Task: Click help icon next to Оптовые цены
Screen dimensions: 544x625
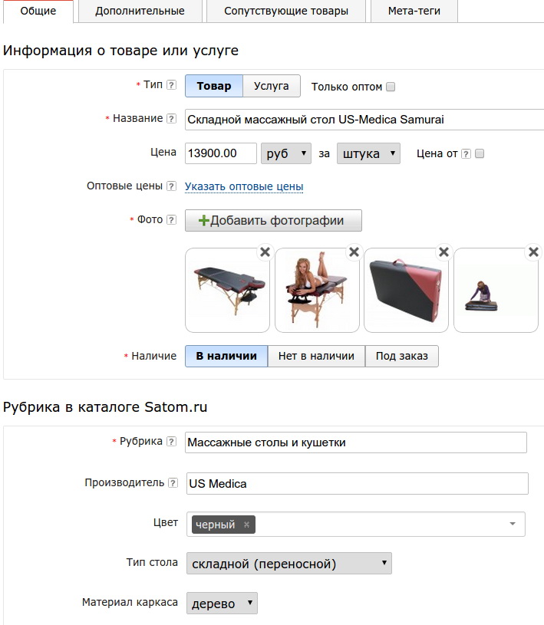Action: pyautogui.click(x=171, y=186)
